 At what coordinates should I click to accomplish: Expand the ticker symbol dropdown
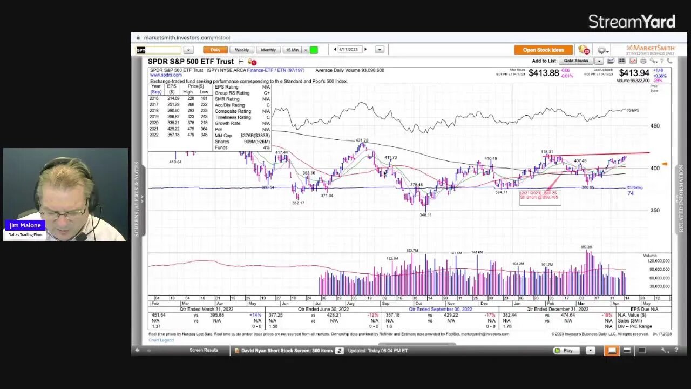pos(188,50)
